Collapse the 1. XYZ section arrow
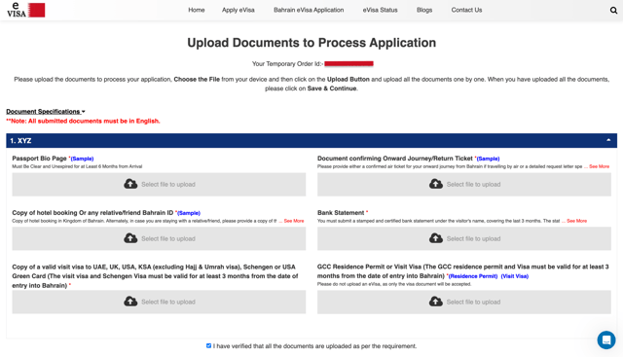The image size is (623, 357). tap(608, 140)
